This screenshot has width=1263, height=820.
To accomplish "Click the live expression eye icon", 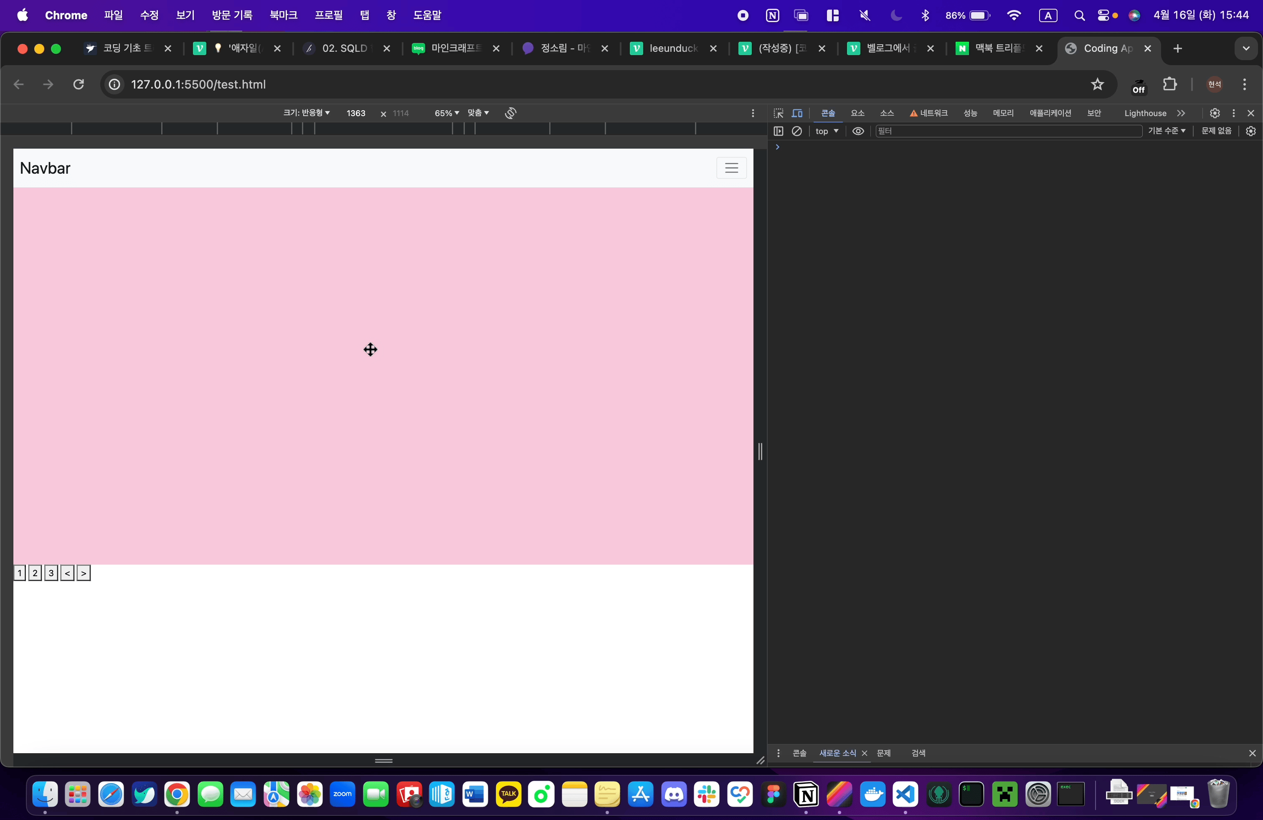I will click(857, 131).
